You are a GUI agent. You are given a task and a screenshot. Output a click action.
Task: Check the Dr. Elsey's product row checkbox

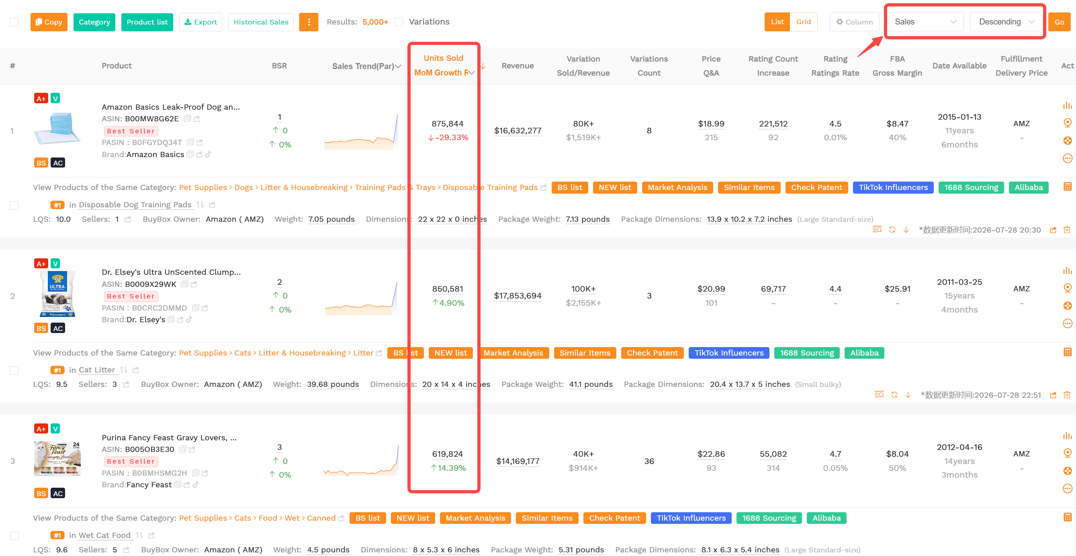pyautogui.click(x=14, y=370)
